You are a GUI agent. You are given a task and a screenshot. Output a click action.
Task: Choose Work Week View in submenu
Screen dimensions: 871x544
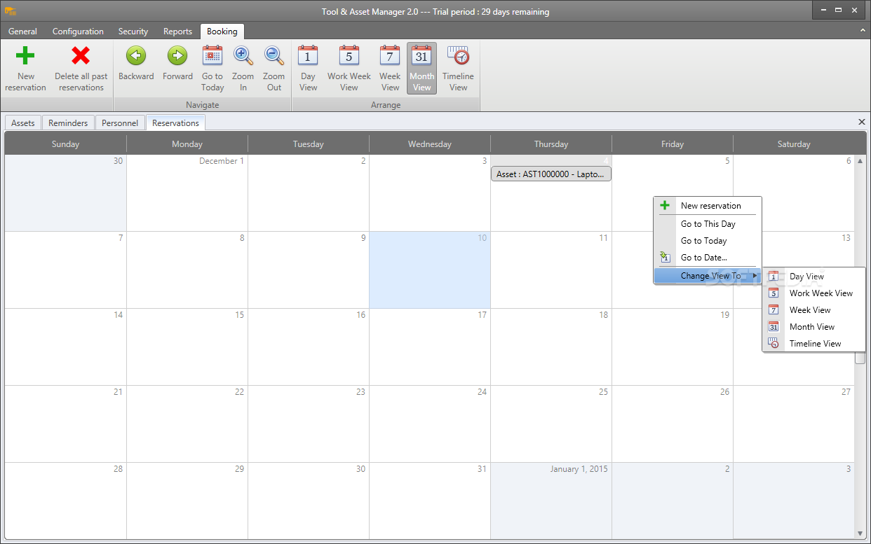[x=814, y=293]
